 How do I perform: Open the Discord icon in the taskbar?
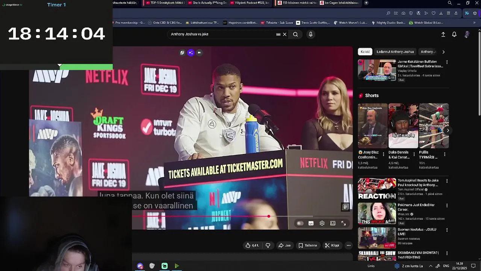click(x=140, y=266)
